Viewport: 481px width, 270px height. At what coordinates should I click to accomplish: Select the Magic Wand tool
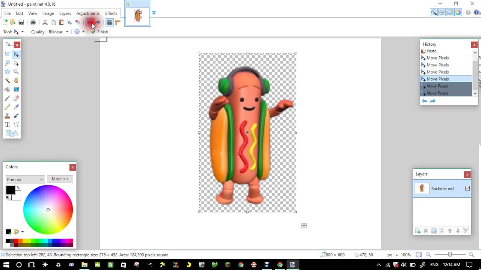pos(7,81)
